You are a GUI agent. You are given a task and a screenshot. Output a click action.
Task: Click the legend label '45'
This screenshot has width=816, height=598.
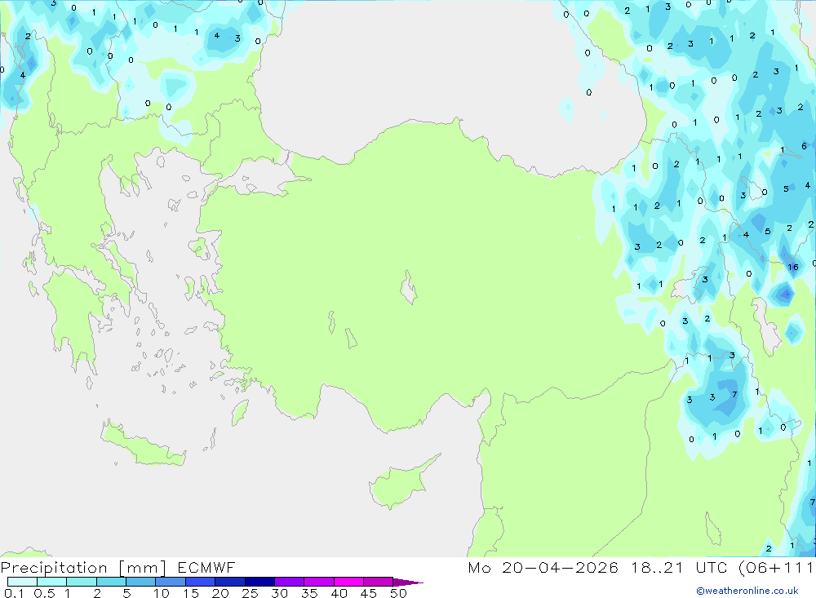(369, 593)
